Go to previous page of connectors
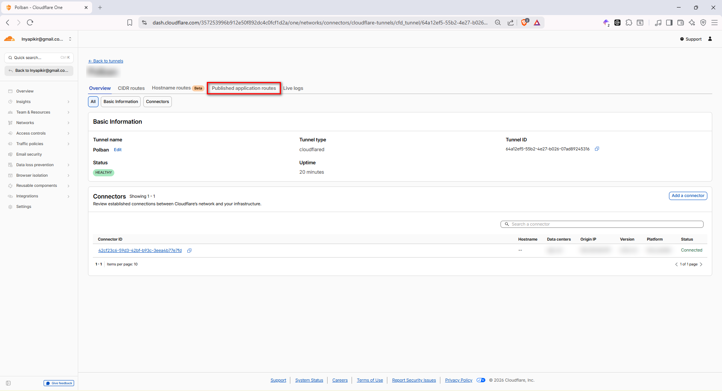Image resolution: width=722 pixels, height=391 pixels. click(676, 264)
